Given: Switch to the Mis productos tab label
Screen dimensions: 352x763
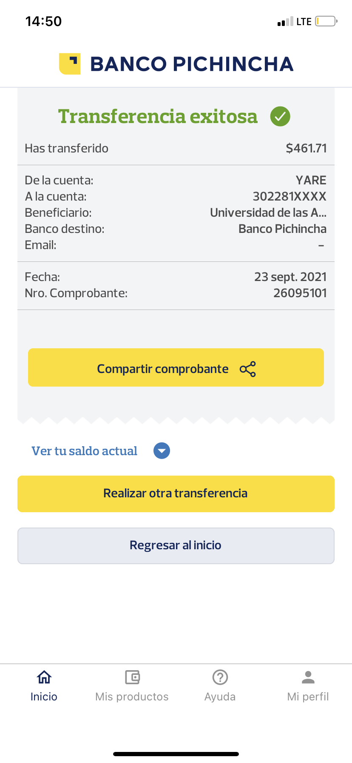Looking at the screenshot, I should 132,697.
